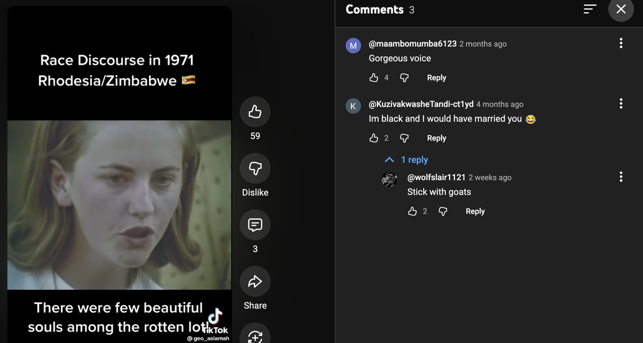Screen dimensions: 643x343
Task: Collapse the "1 reply" thread
Action: click(407, 160)
